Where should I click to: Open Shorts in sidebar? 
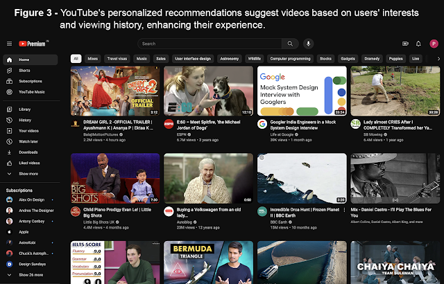(31, 71)
